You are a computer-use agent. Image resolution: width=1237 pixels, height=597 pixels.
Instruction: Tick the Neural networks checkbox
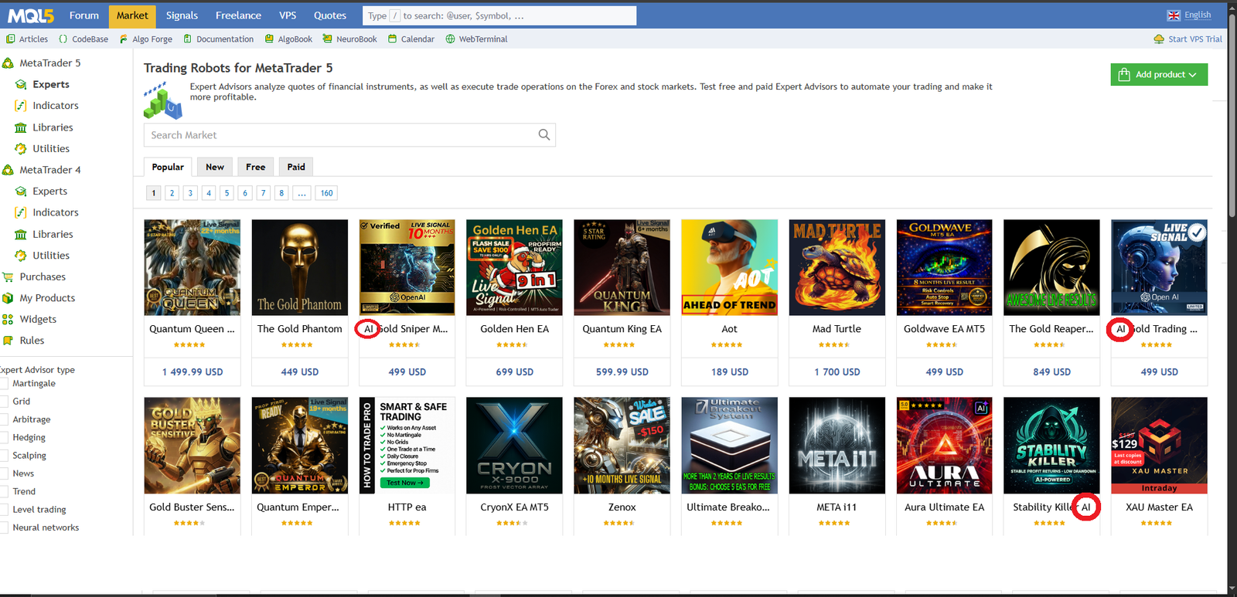pos(4,527)
